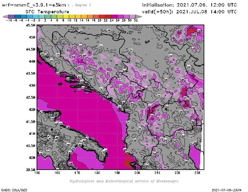248x192 pixels.
Task: Select the green 2–4 colorbar swatch
Action: (48, 16)
